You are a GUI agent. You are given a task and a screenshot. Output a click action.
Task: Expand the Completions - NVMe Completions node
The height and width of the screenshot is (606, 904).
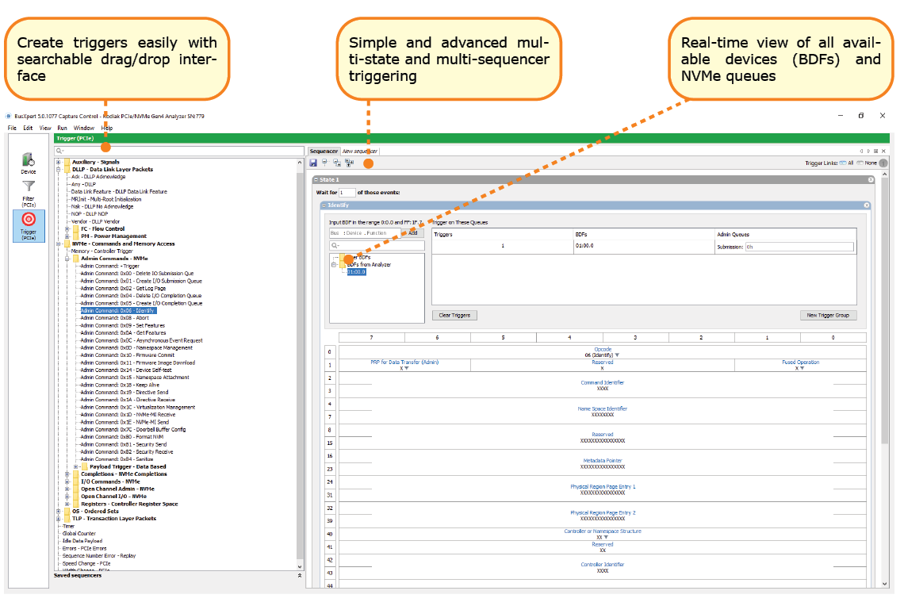pos(67,474)
